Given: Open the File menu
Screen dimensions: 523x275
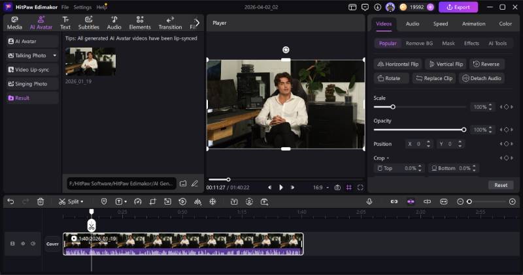Looking at the screenshot, I should pyautogui.click(x=65, y=7).
